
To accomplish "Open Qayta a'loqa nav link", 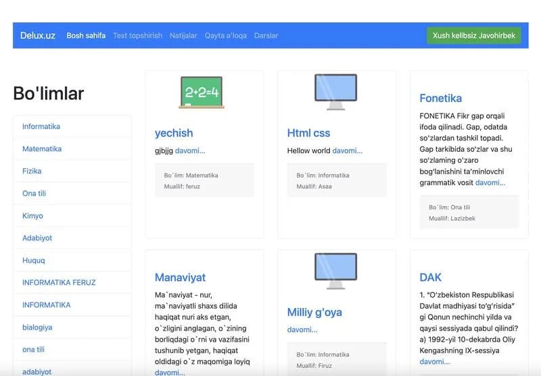I will pos(226,36).
